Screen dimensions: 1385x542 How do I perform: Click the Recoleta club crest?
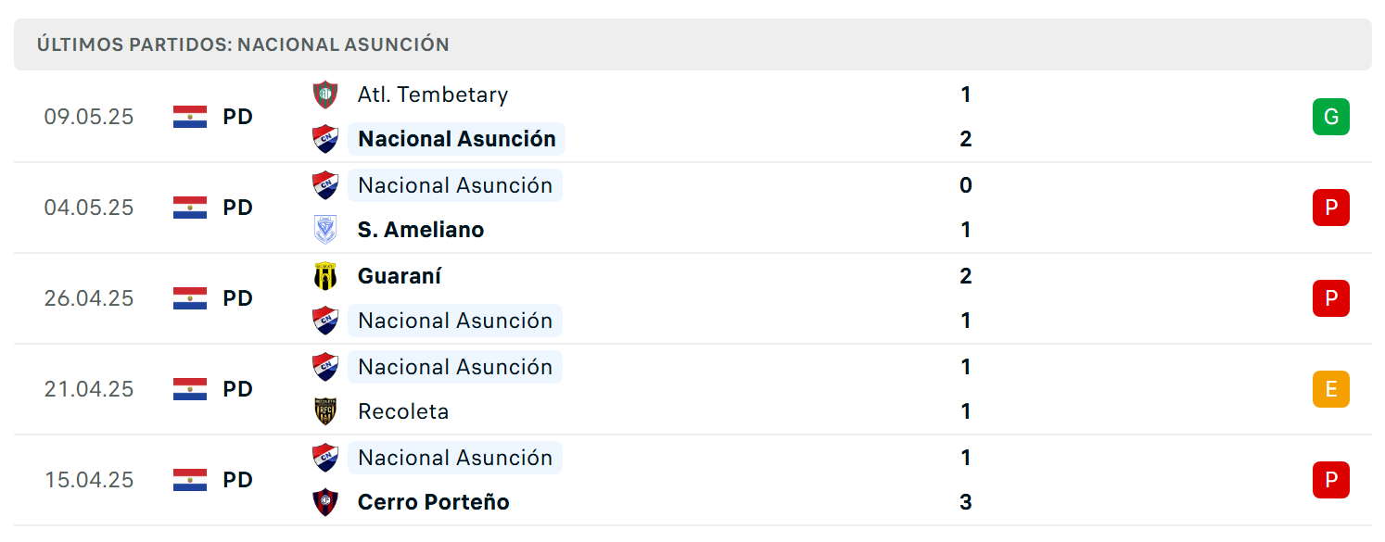coord(325,411)
